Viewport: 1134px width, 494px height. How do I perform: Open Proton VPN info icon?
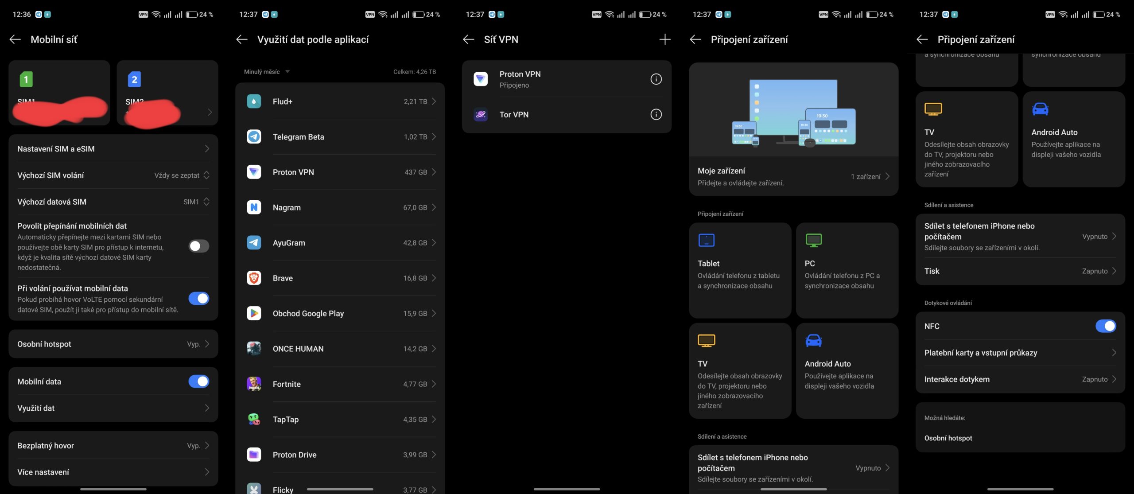tap(656, 79)
